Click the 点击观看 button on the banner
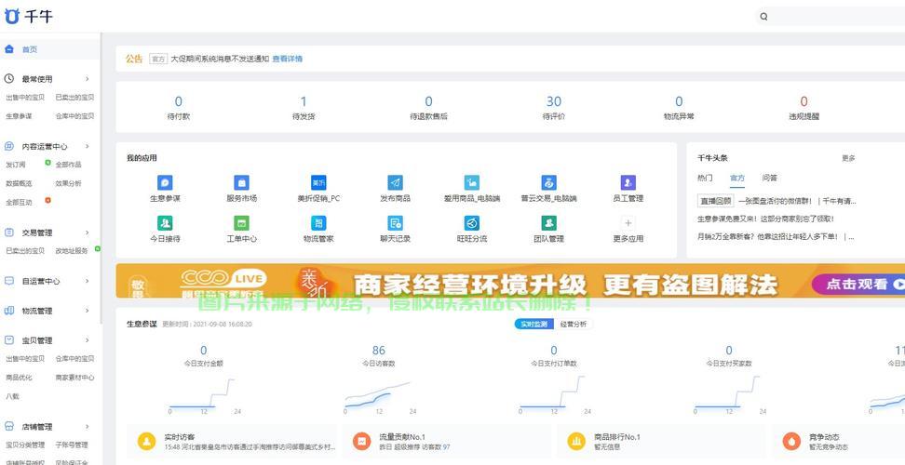The image size is (905, 465). (858, 284)
